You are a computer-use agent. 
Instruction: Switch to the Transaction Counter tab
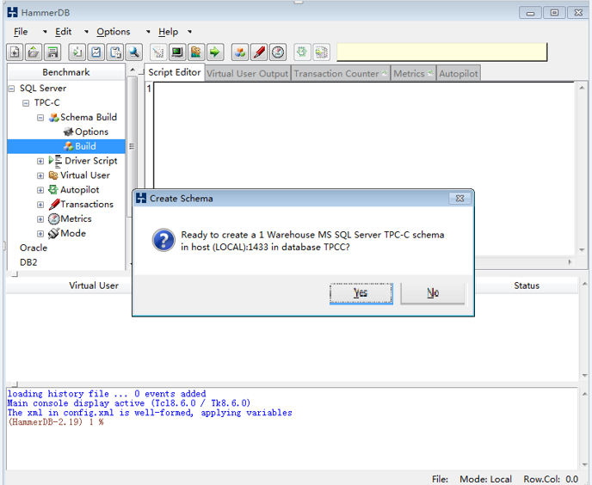pos(341,74)
